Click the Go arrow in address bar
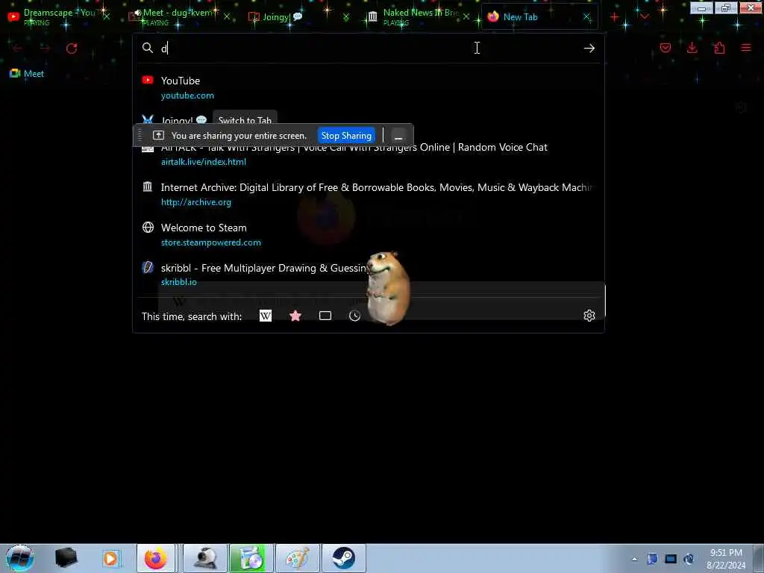The height and width of the screenshot is (573, 764). coord(589,48)
